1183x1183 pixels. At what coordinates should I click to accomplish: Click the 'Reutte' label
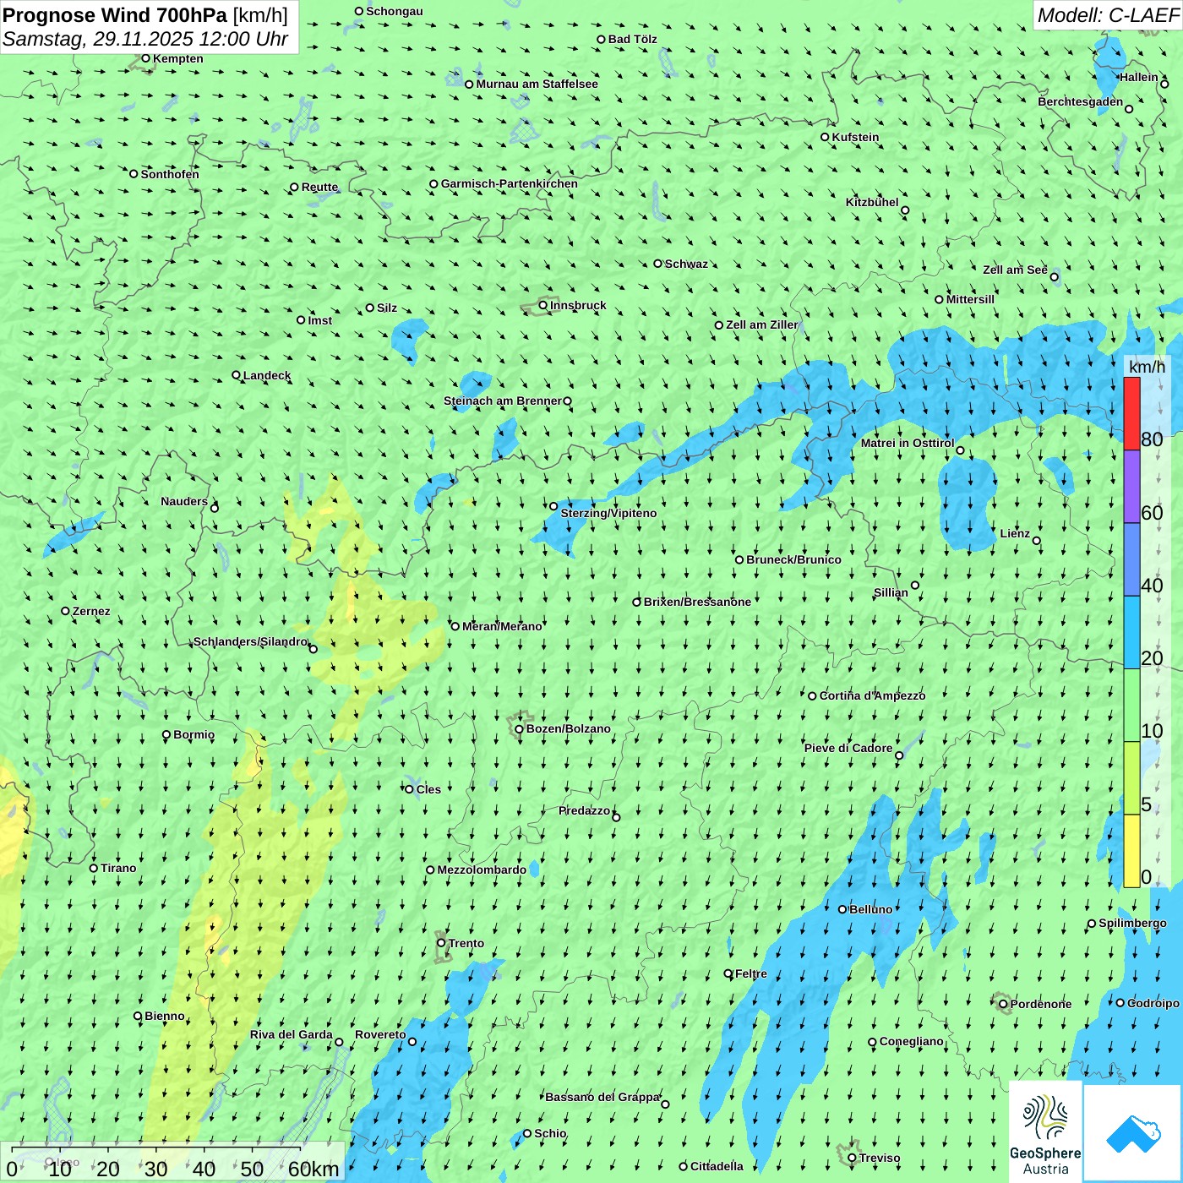(x=320, y=188)
